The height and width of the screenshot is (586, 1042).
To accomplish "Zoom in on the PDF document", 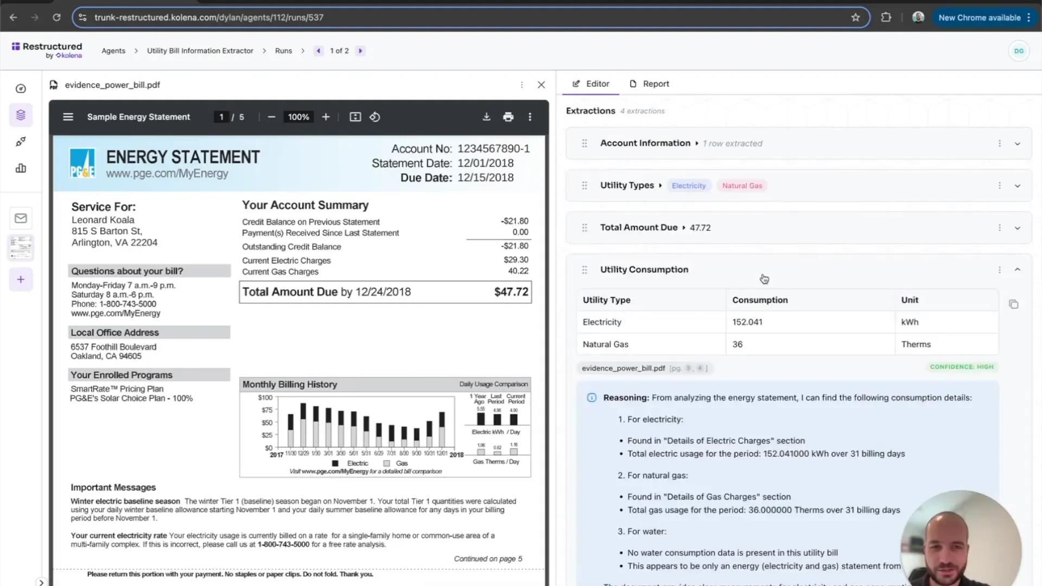I will [326, 117].
